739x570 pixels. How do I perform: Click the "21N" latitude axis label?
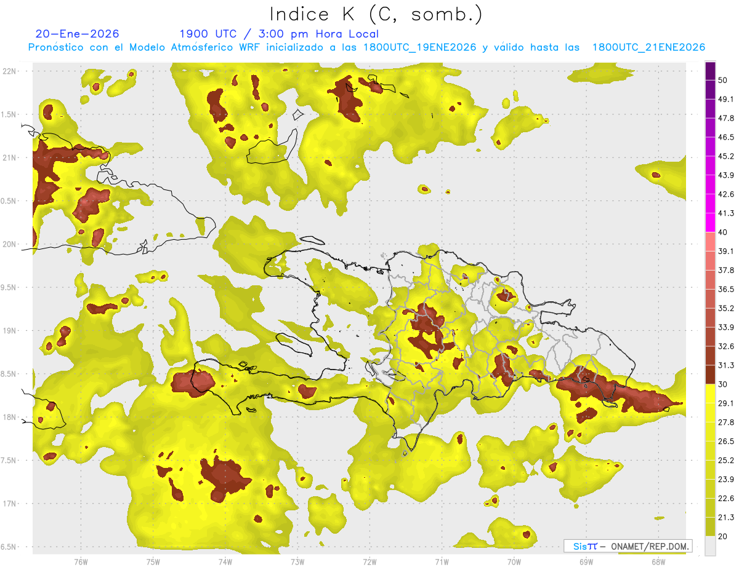(x=10, y=157)
